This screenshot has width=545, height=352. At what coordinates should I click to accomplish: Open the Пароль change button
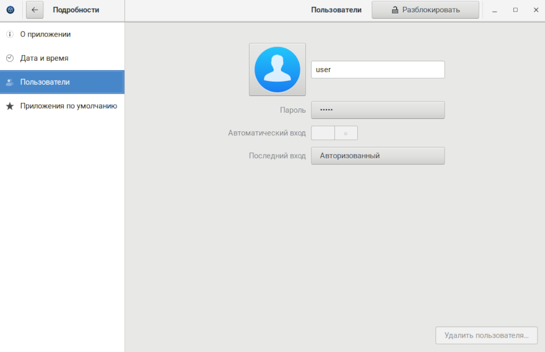coord(378,110)
